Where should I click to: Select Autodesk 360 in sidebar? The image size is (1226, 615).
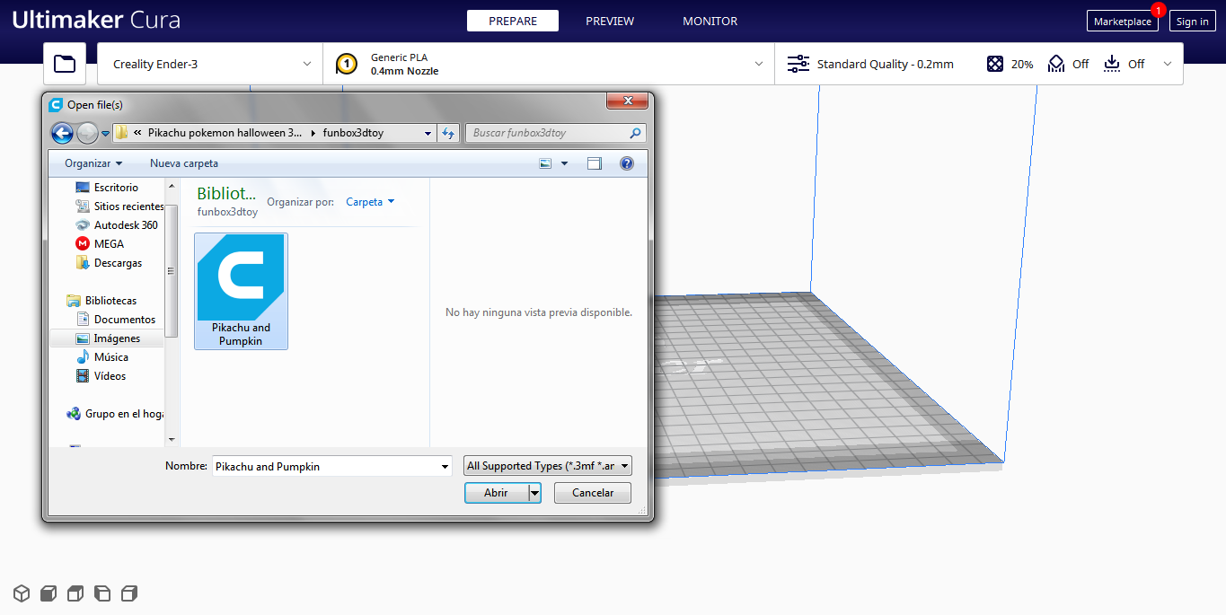pyautogui.click(x=126, y=225)
